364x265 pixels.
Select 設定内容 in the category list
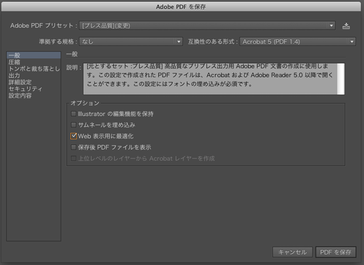[x=33, y=96]
